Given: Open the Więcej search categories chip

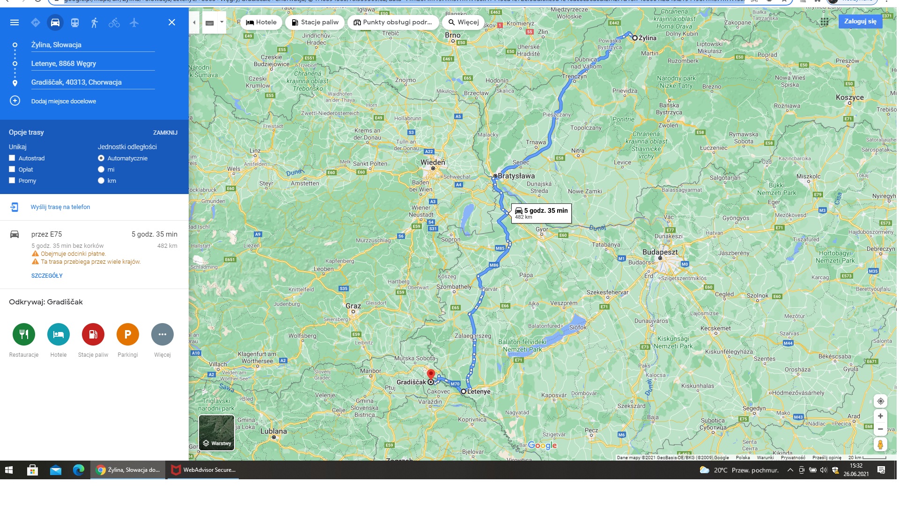Looking at the screenshot, I should click(x=464, y=22).
